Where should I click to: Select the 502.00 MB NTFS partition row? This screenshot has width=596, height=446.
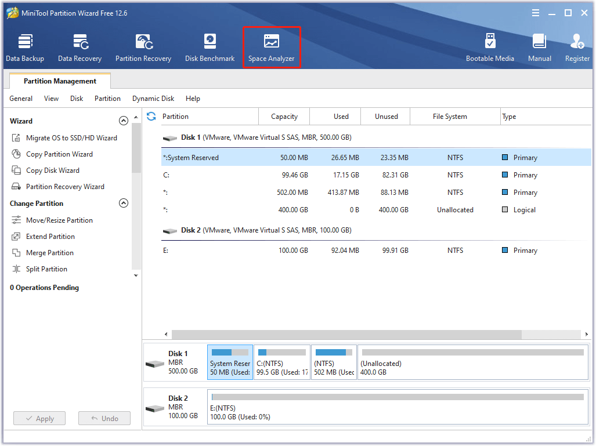376,193
